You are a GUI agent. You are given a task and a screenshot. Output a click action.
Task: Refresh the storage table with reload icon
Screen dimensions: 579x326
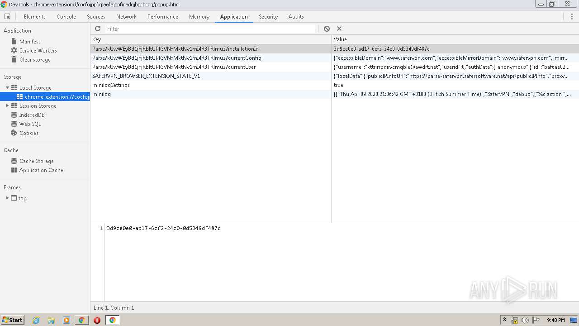point(98,29)
